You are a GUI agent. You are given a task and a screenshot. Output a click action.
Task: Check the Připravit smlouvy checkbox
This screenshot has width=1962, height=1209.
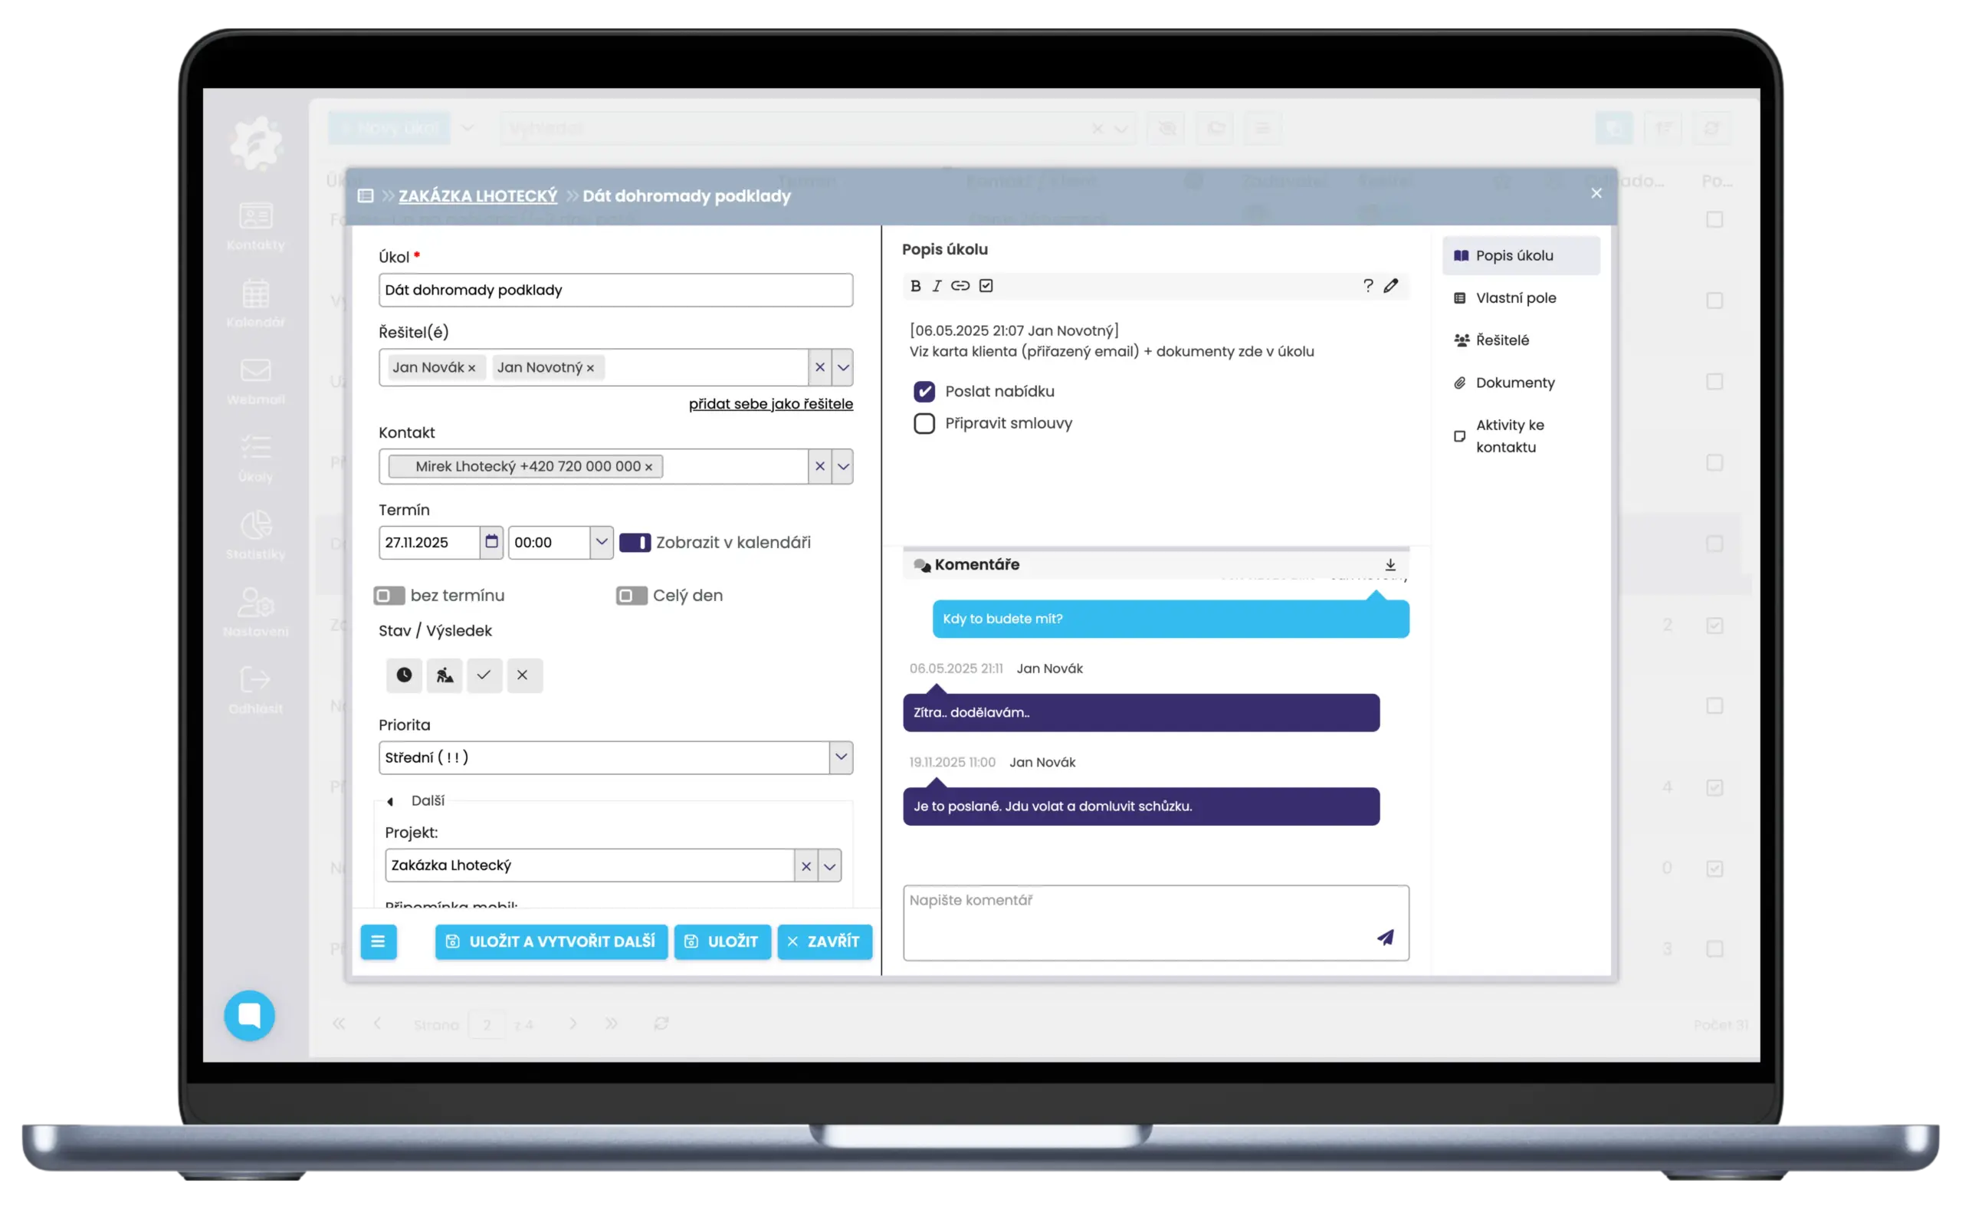[924, 424]
